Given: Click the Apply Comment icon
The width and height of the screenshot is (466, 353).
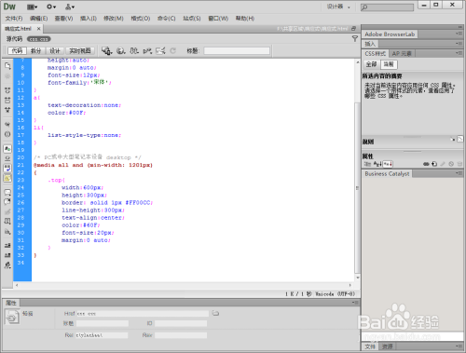Looking at the screenshot, I should click(x=7, y=193).
